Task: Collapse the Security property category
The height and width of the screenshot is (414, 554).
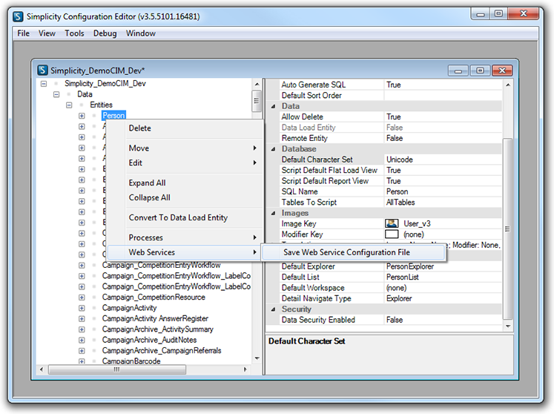Action: coord(273,309)
